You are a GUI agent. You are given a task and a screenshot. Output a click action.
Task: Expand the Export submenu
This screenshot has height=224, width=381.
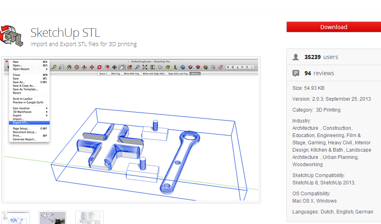click(x=29, y=115)
